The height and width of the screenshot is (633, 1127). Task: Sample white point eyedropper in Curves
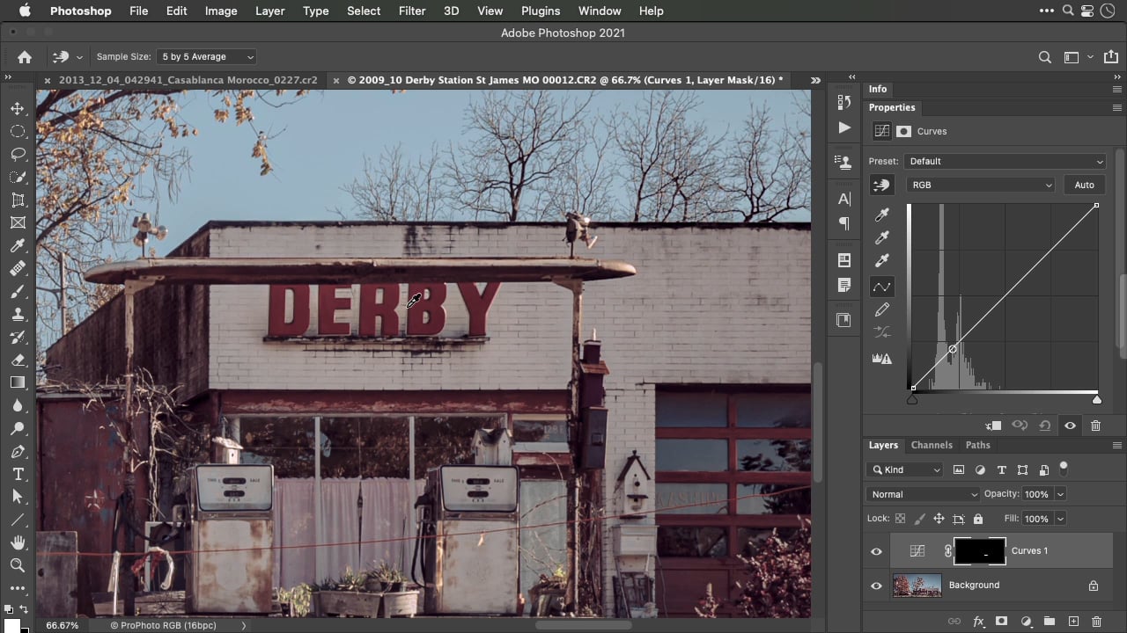tap(882, 260)
